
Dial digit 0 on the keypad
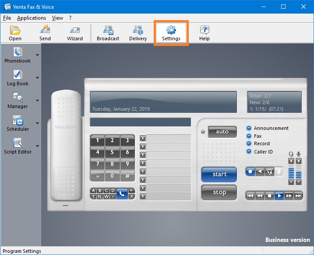coord(112,176)
